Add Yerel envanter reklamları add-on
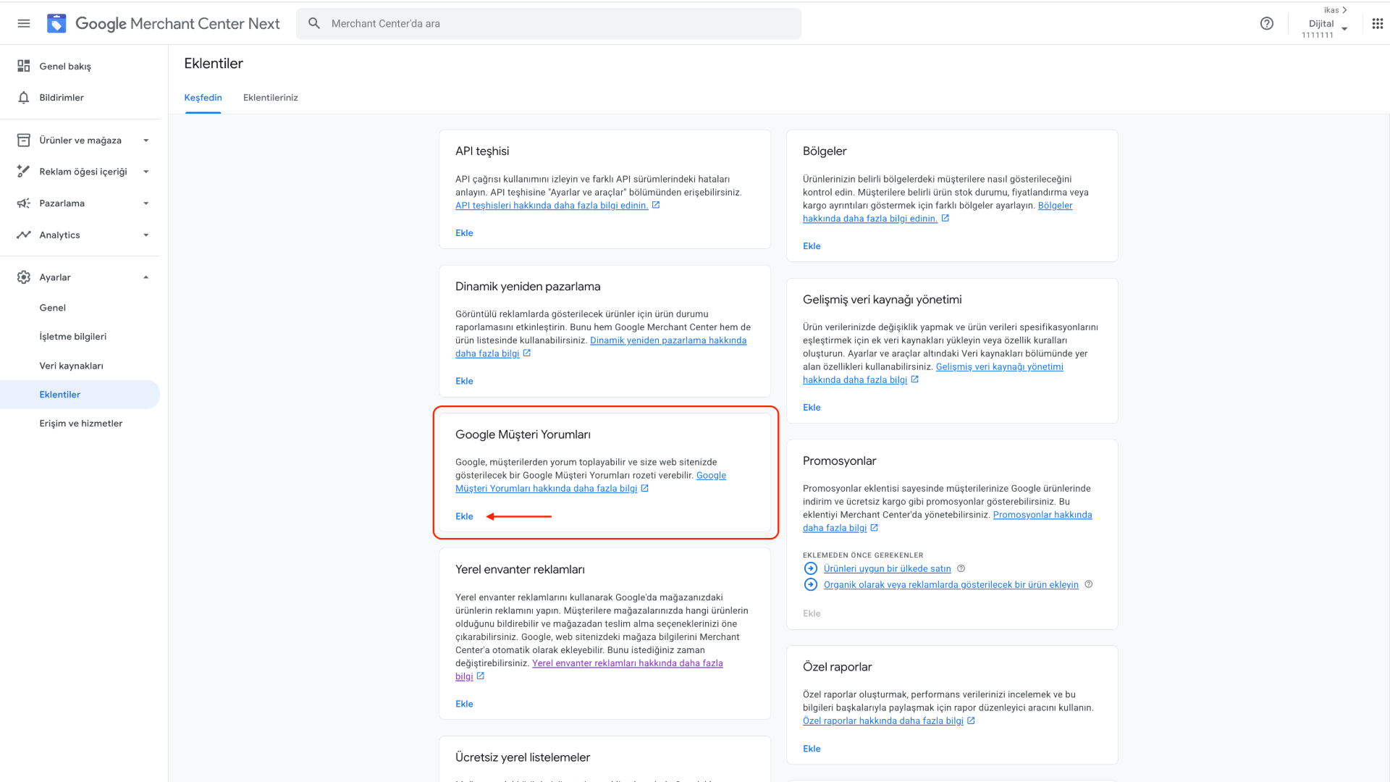This screenshot has width=1390, height=782. coord(464,704)
